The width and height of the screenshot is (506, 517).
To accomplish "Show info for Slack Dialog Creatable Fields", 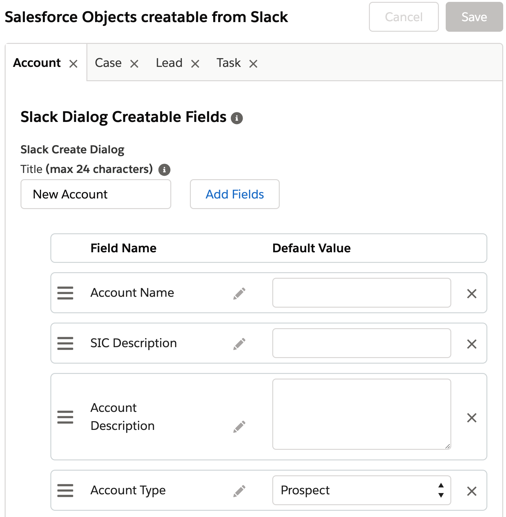I will pos(237,118).
